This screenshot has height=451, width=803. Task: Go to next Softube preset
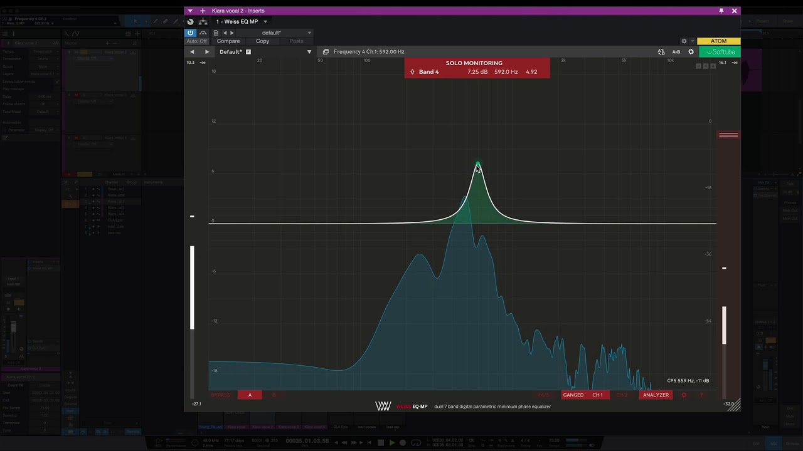(x=207, y=52)
